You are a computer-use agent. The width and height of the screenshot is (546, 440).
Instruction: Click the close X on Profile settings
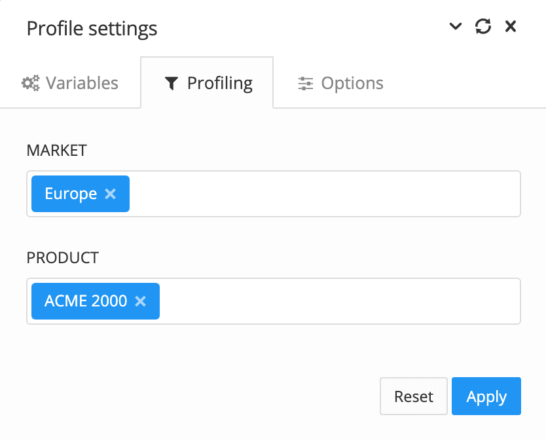[510, 27]
